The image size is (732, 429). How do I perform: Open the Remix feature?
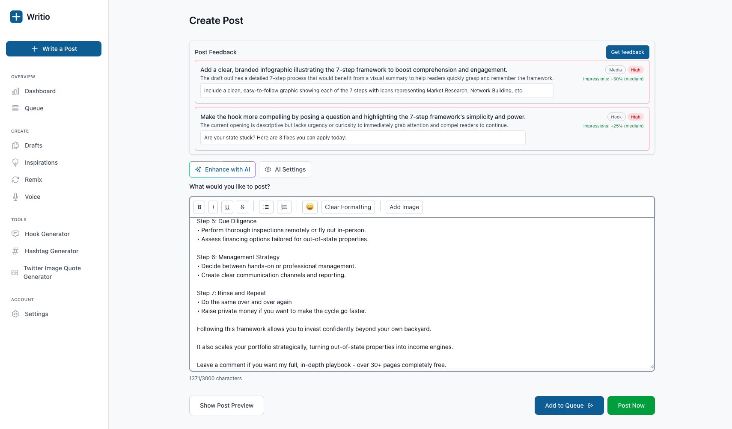coord(33,180)
